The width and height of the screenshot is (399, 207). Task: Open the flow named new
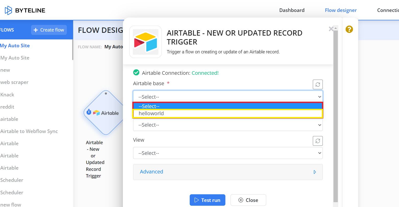tap(5, 70)
